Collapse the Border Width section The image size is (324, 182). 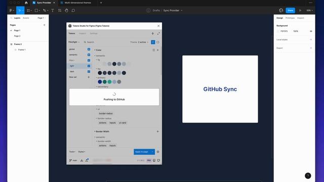(x=102, y=131)
